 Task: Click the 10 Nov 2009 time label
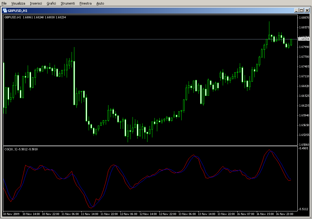pyautogui.click(x=11, y=214)
